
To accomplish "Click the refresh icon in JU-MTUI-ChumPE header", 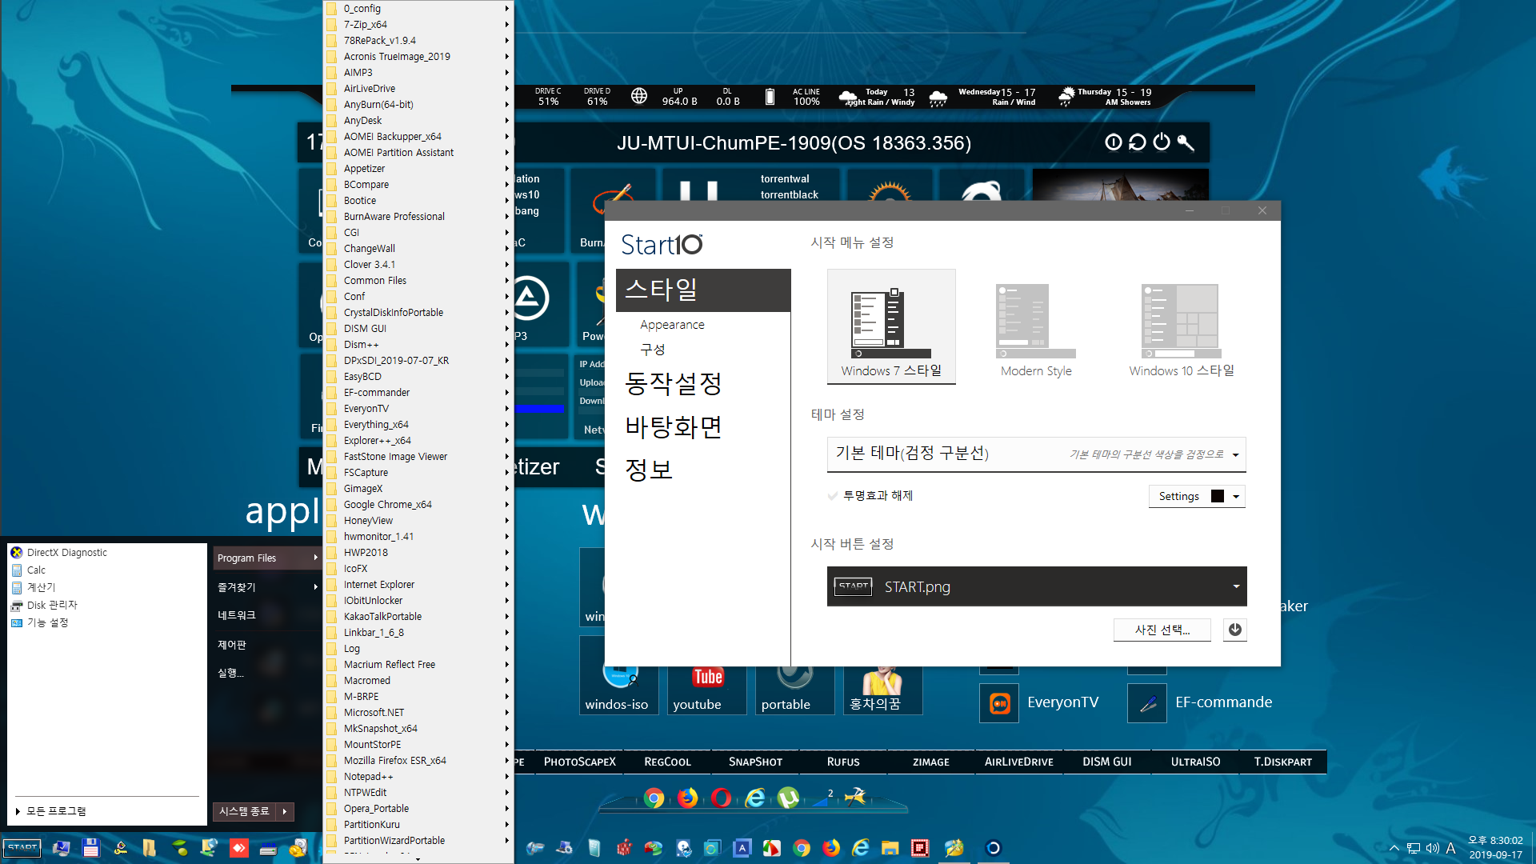I will click(x=1137, y=142).
